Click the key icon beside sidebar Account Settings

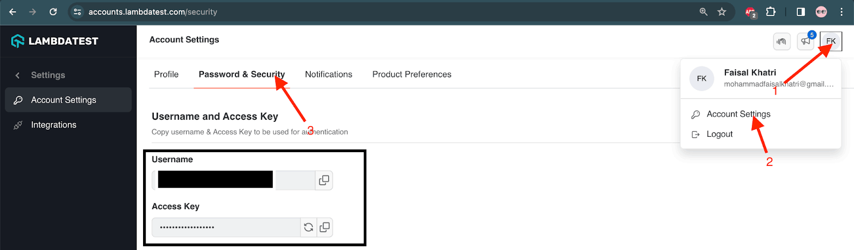tap(18, 100)
